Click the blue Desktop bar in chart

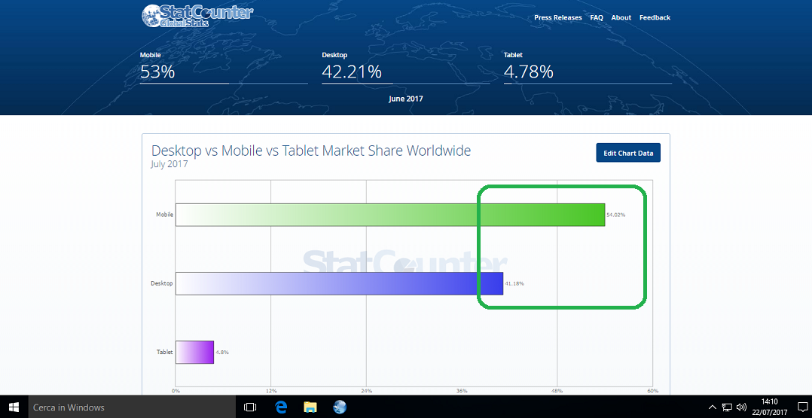(339, 283)
